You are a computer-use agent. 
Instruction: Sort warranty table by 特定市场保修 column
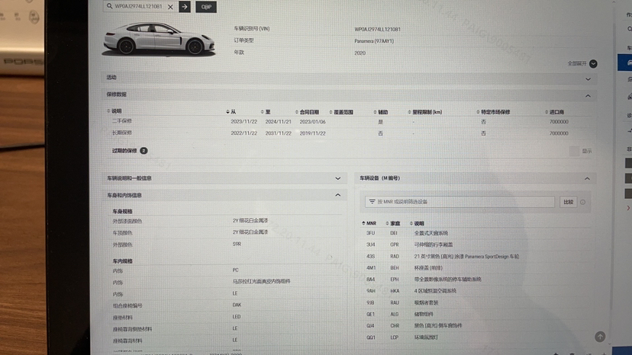click(x=493, y=112)
